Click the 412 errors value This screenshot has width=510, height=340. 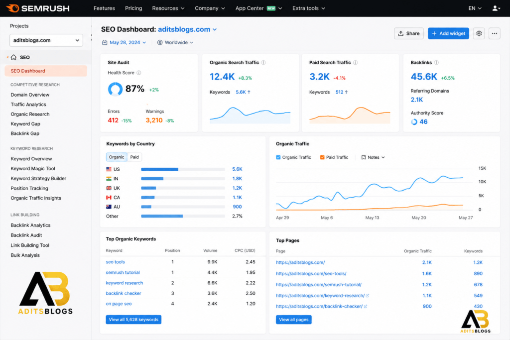point(113,120)
